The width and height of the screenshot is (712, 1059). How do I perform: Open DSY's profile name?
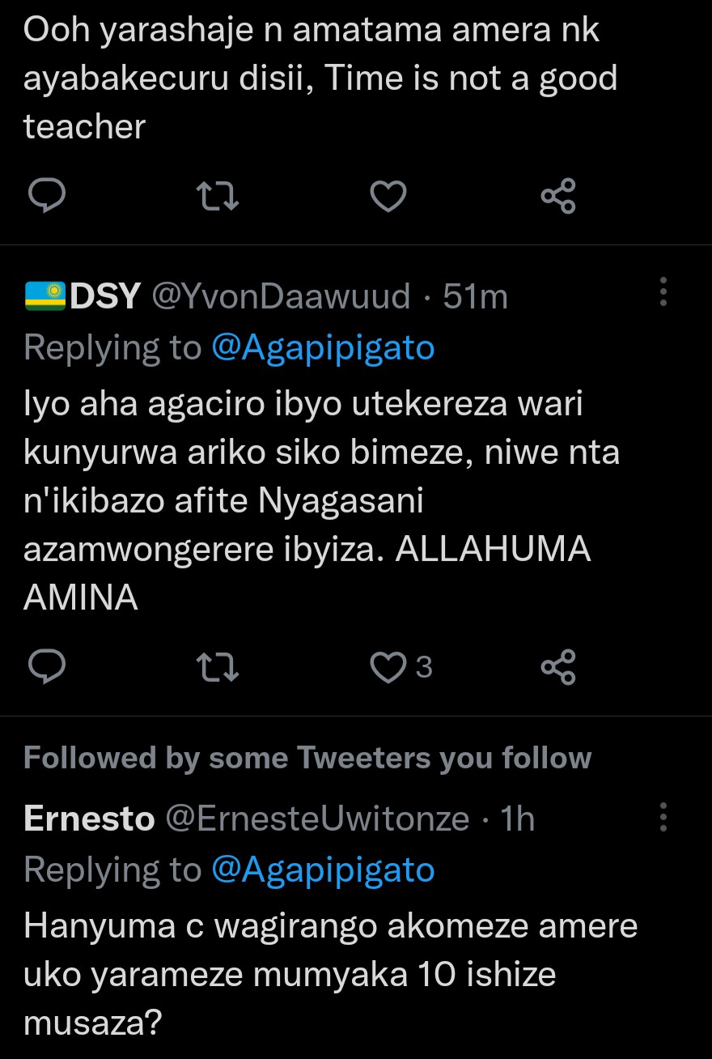[106, 297]
